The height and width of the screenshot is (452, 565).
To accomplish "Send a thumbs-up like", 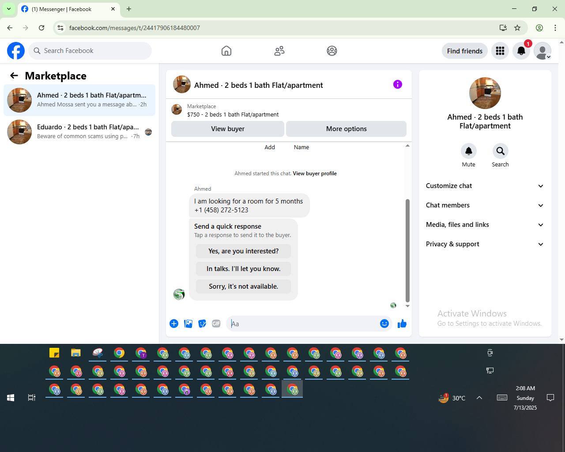I will (402, 324).
